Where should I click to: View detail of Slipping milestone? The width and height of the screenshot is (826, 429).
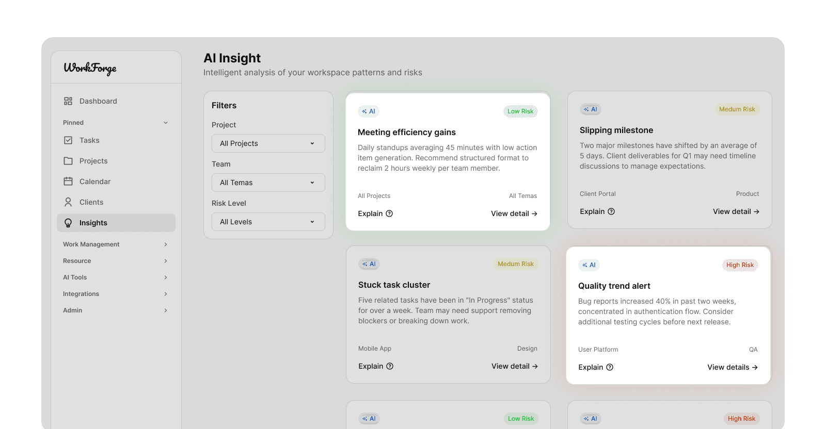[x=736, y=211]
